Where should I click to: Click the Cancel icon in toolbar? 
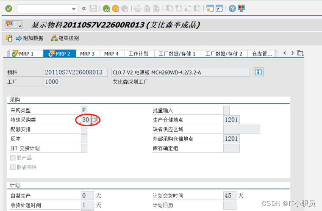[x=125, y=8]
